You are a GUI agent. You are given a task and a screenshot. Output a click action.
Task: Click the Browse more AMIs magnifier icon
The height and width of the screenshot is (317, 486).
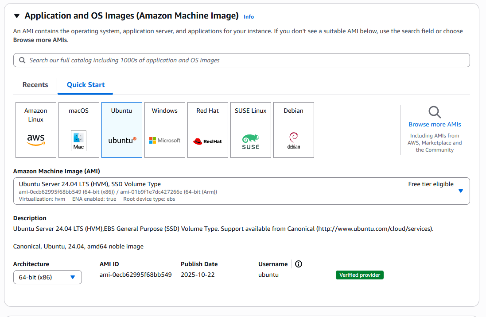(435, 112)
